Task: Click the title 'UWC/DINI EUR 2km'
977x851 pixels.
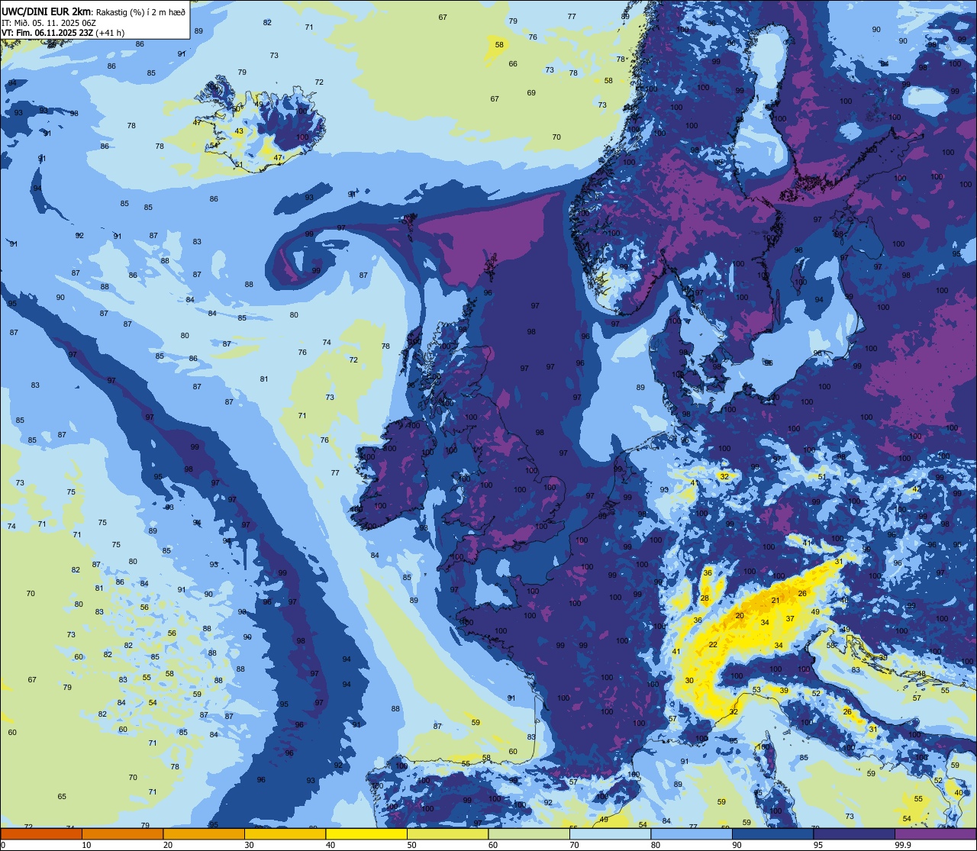Action: 47,11
